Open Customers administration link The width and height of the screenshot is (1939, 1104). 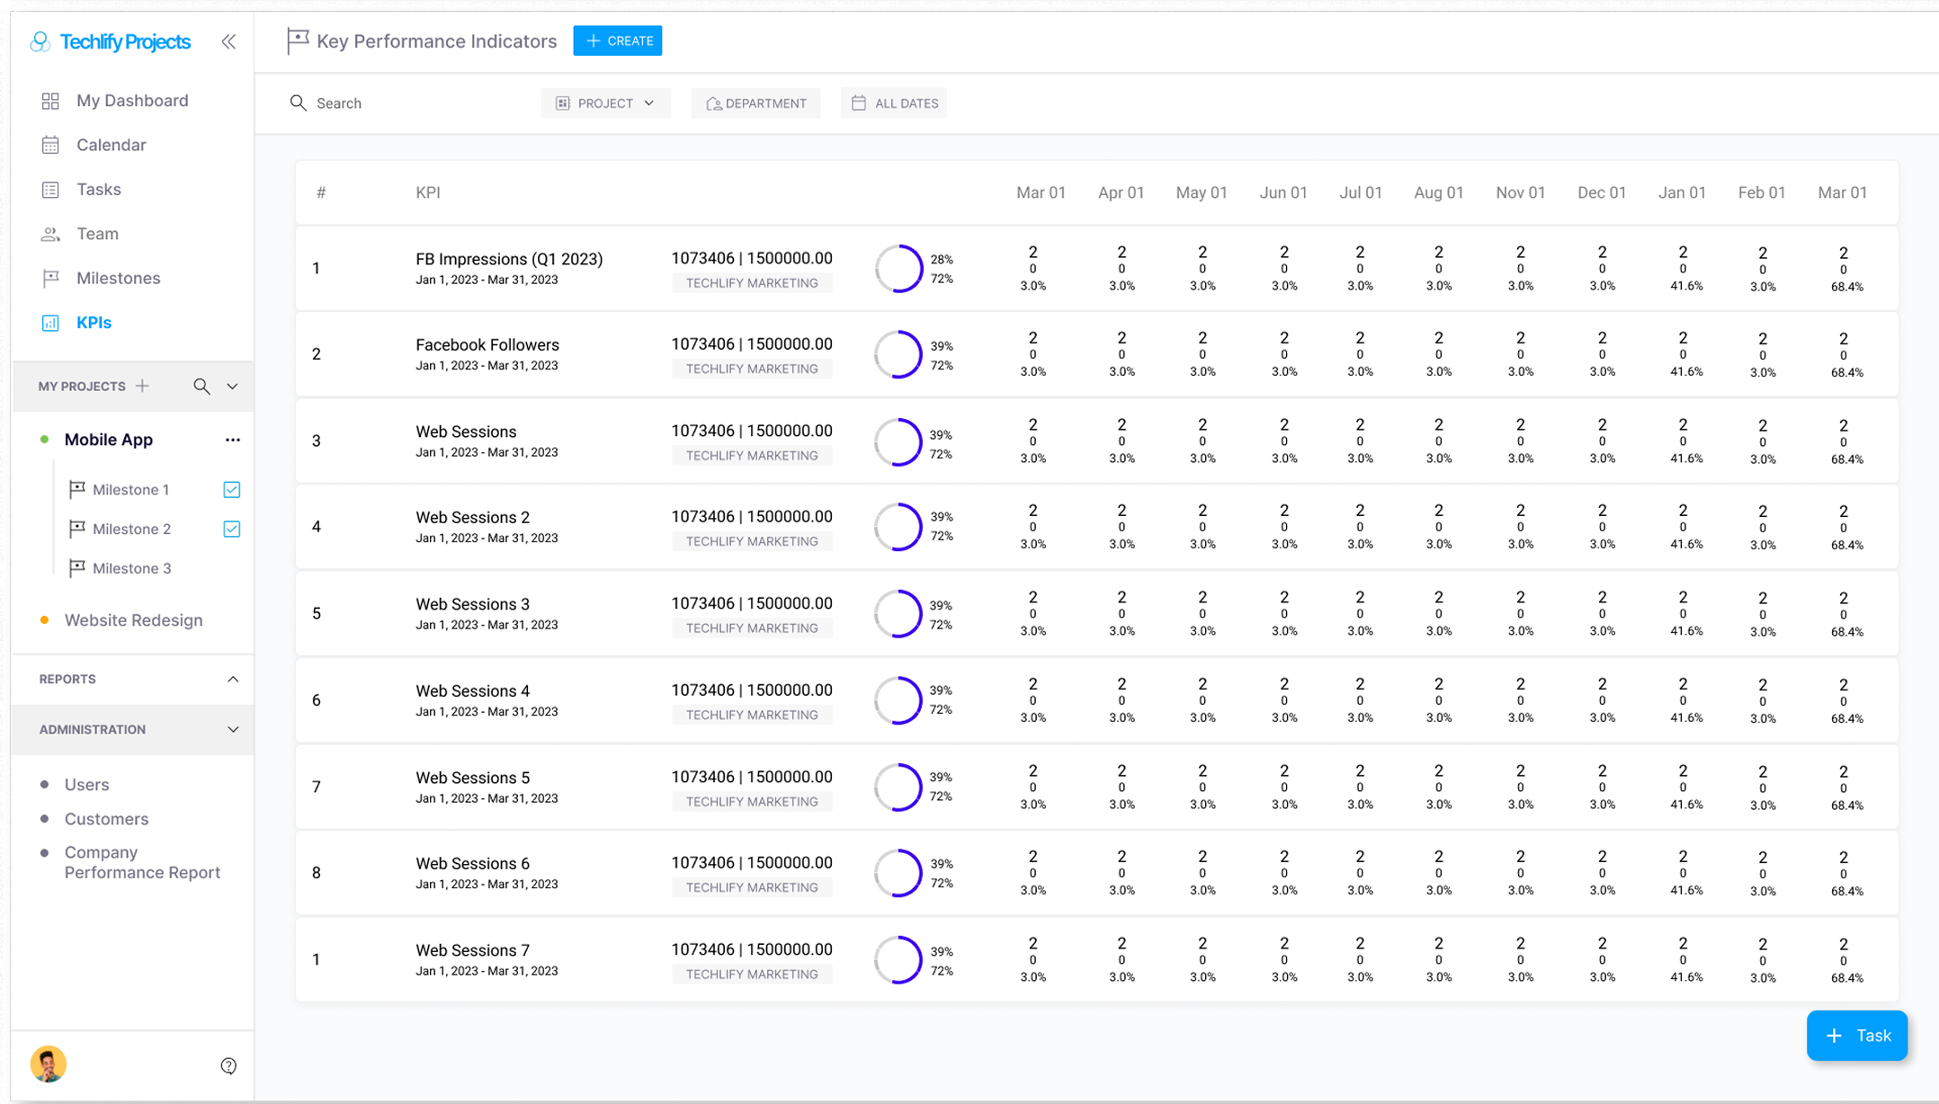tap(106, 819)
